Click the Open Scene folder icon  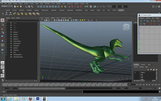click(18, 7)
